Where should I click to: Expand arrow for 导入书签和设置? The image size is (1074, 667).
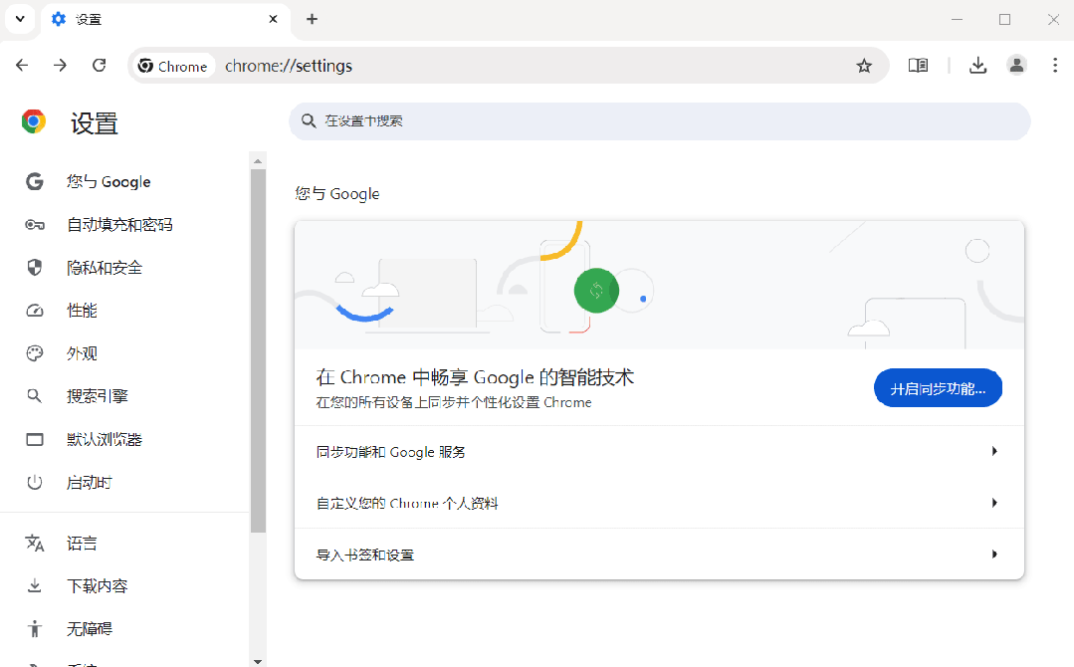(x=993, y=554)
